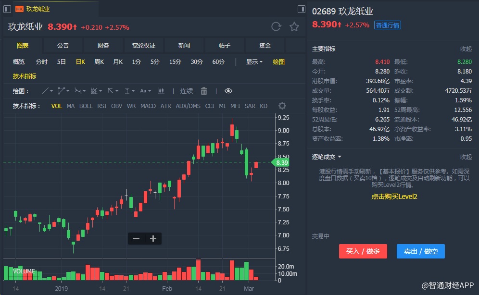Add stock to favorites with star icon
This screenshot has width=479, height=295.
pyautogui.click(x=294, y=27)
